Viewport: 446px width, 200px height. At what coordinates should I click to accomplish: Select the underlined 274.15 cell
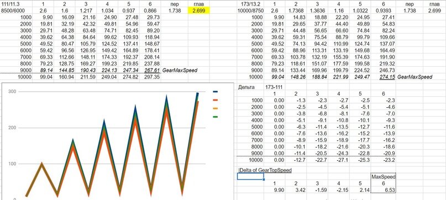click(x=383, y=77)
